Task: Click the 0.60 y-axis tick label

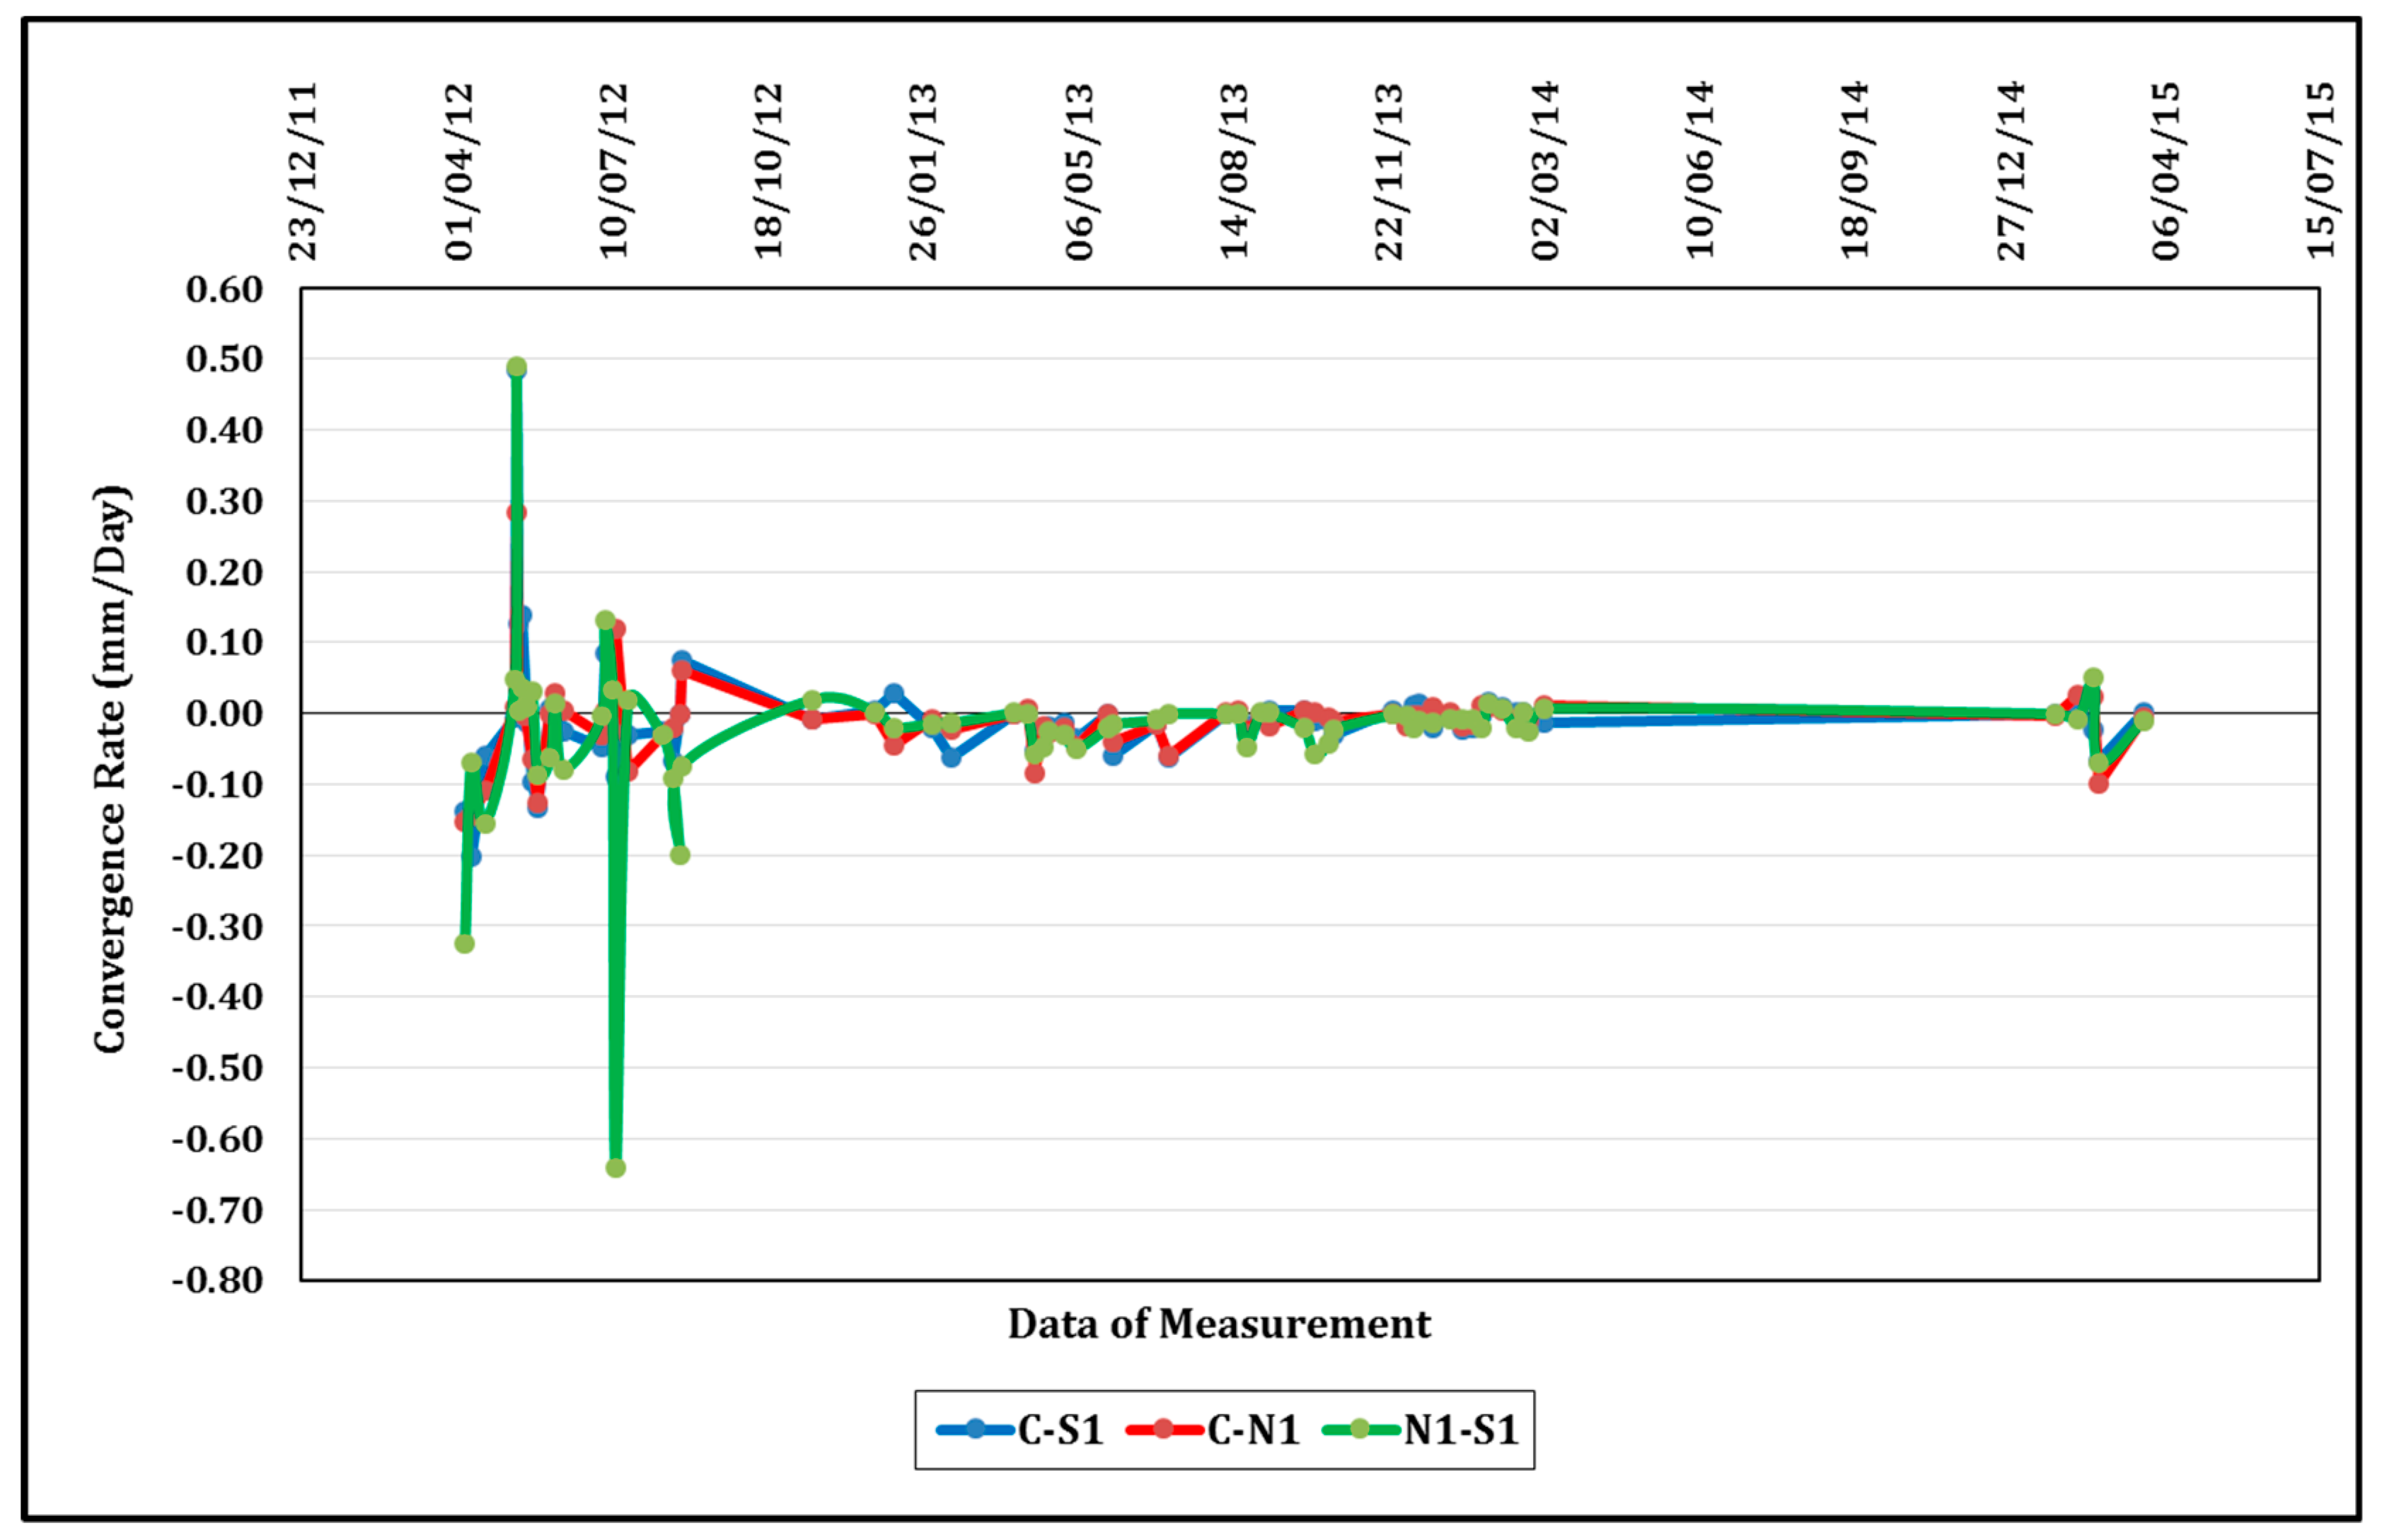Action: [224, 289]
